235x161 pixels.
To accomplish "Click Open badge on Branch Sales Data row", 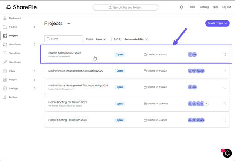I will pyautogui.click(x=120, y=54).
